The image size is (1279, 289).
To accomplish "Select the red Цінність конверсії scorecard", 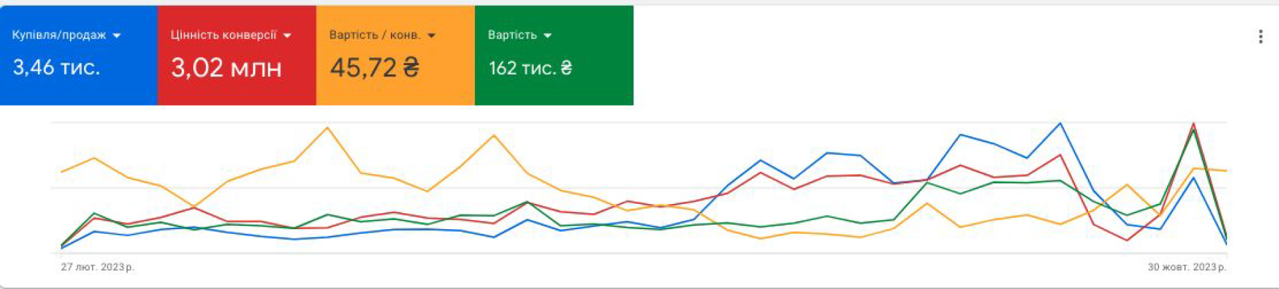I will (x=237, y=55).
